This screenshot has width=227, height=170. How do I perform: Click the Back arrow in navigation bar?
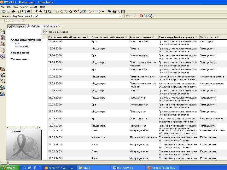click(127, 16)
